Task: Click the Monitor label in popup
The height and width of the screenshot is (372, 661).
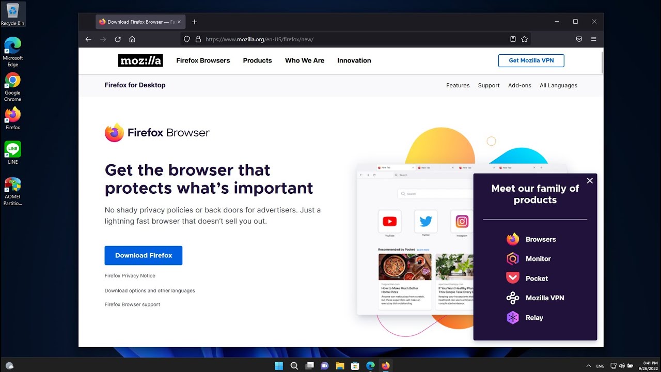Action: (538, 259)
